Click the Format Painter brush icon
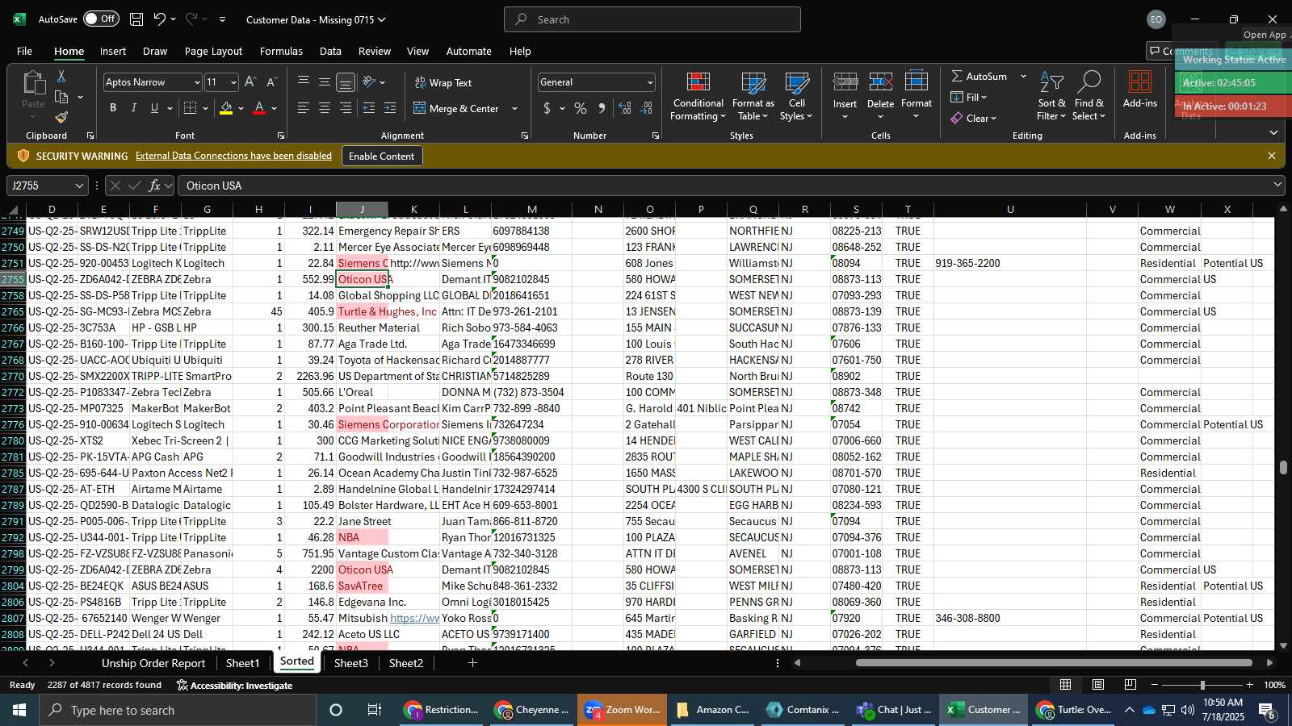1292x726 pixels. click(61, 118)
